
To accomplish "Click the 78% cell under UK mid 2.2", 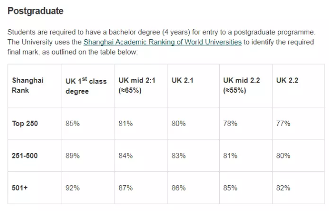I will [x=230, y=123].
